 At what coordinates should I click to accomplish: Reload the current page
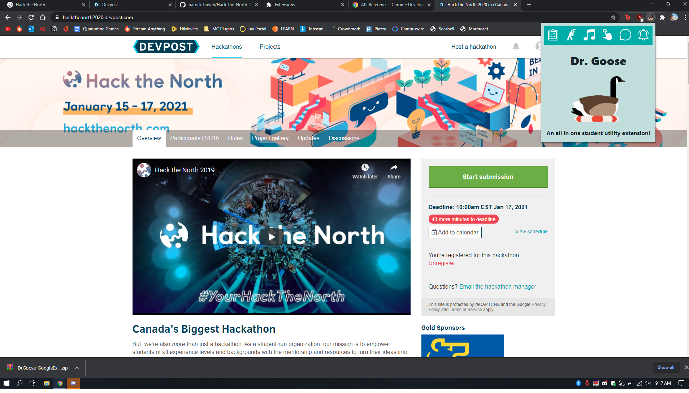[x=31, y=17]
